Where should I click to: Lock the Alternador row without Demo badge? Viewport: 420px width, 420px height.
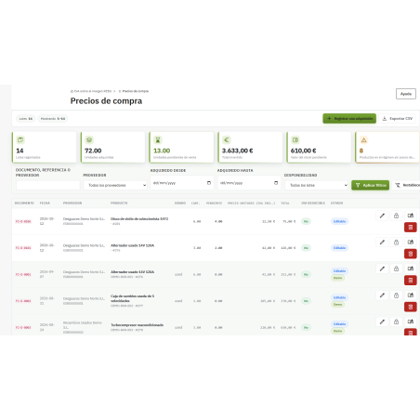click(x=396, y=242)
